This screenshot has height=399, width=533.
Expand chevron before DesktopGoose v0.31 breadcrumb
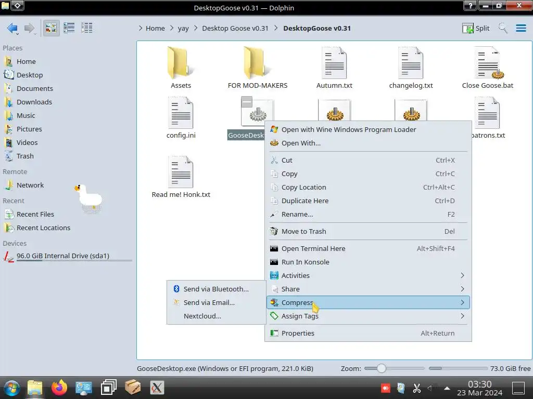click(276, 28)
